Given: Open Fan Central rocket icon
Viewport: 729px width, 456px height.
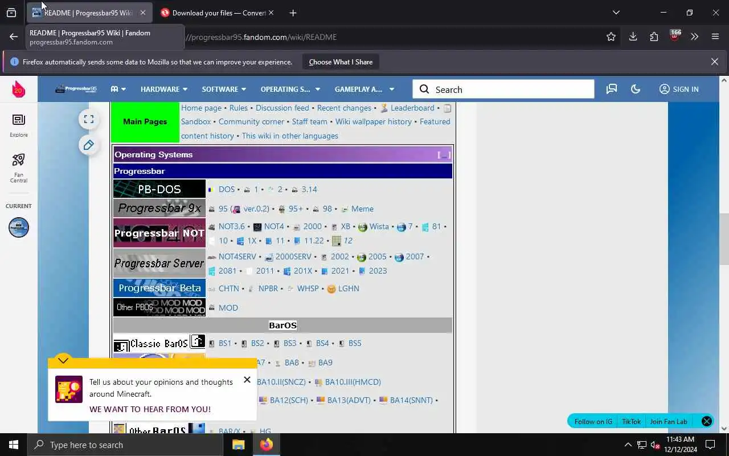Looking at the screenshot, I should point(18,168).
